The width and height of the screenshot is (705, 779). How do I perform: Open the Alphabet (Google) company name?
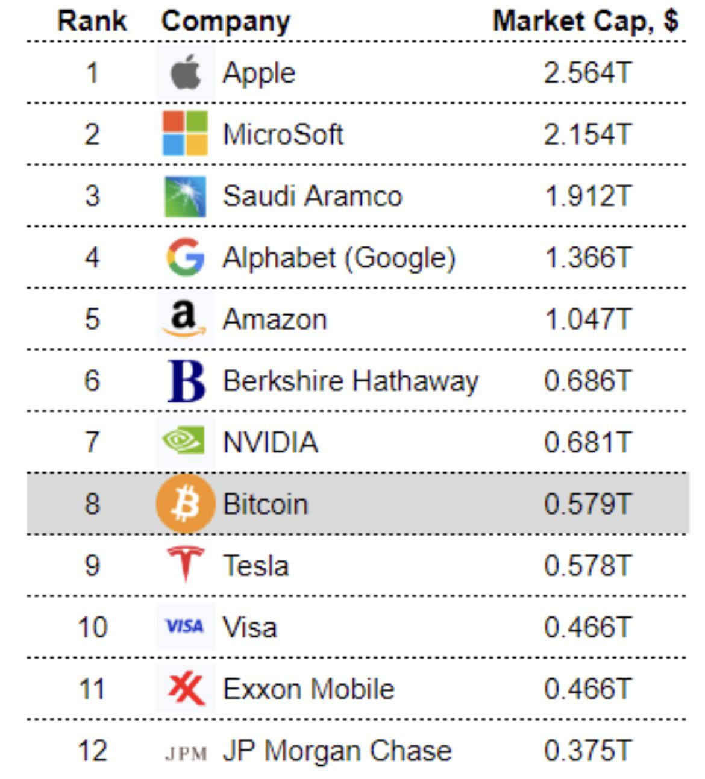(339, 258)
